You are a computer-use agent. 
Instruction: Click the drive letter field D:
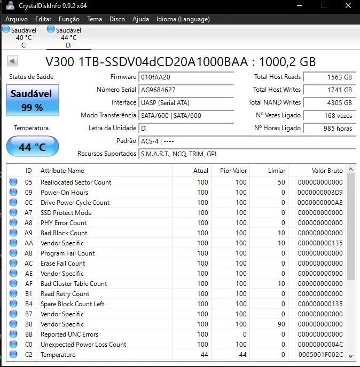(x=186, y=128)
